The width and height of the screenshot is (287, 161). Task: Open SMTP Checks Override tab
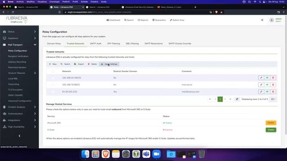point(180,44)
